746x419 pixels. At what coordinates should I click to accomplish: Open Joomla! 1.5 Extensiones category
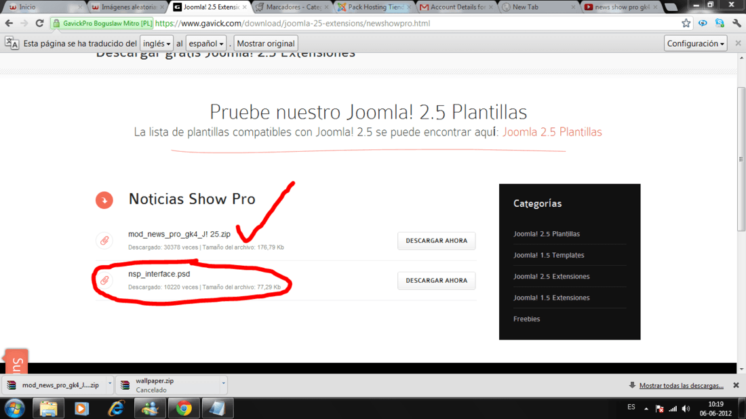[551, 298]
